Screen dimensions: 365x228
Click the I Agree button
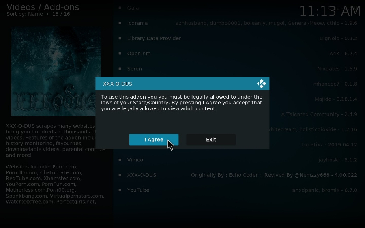tap(154, 140)
